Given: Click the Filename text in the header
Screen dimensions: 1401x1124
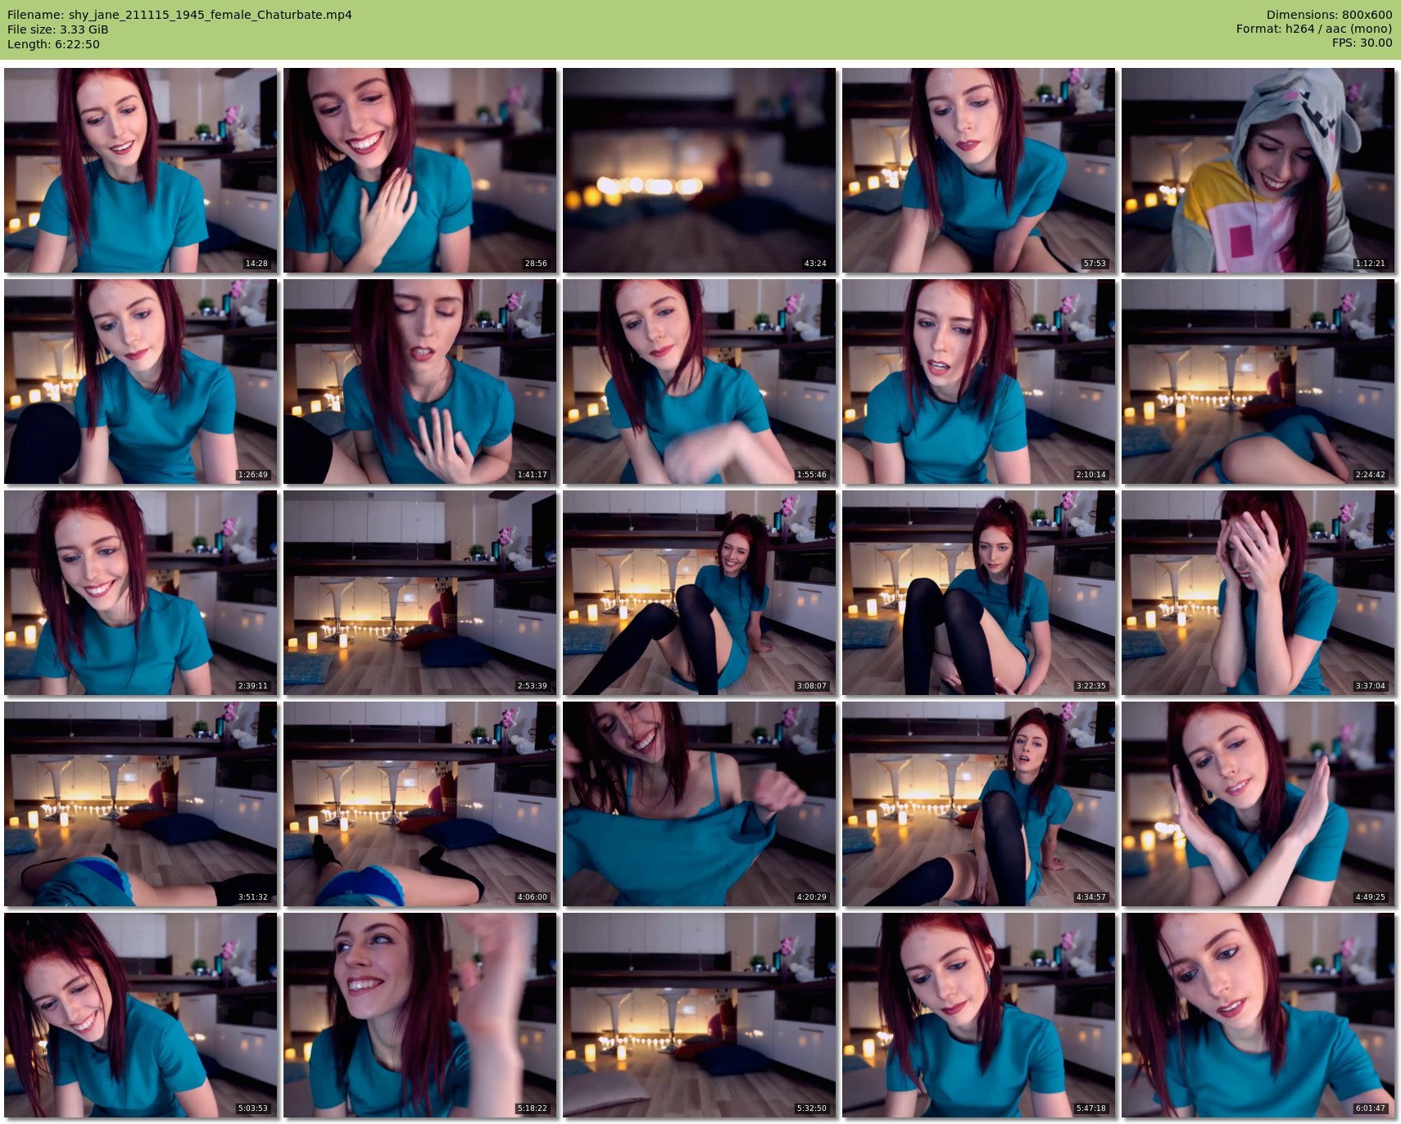Looking at the screenshot, I should [179, 15].
